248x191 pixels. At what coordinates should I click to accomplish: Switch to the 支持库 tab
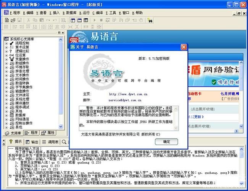pos(13,133)
